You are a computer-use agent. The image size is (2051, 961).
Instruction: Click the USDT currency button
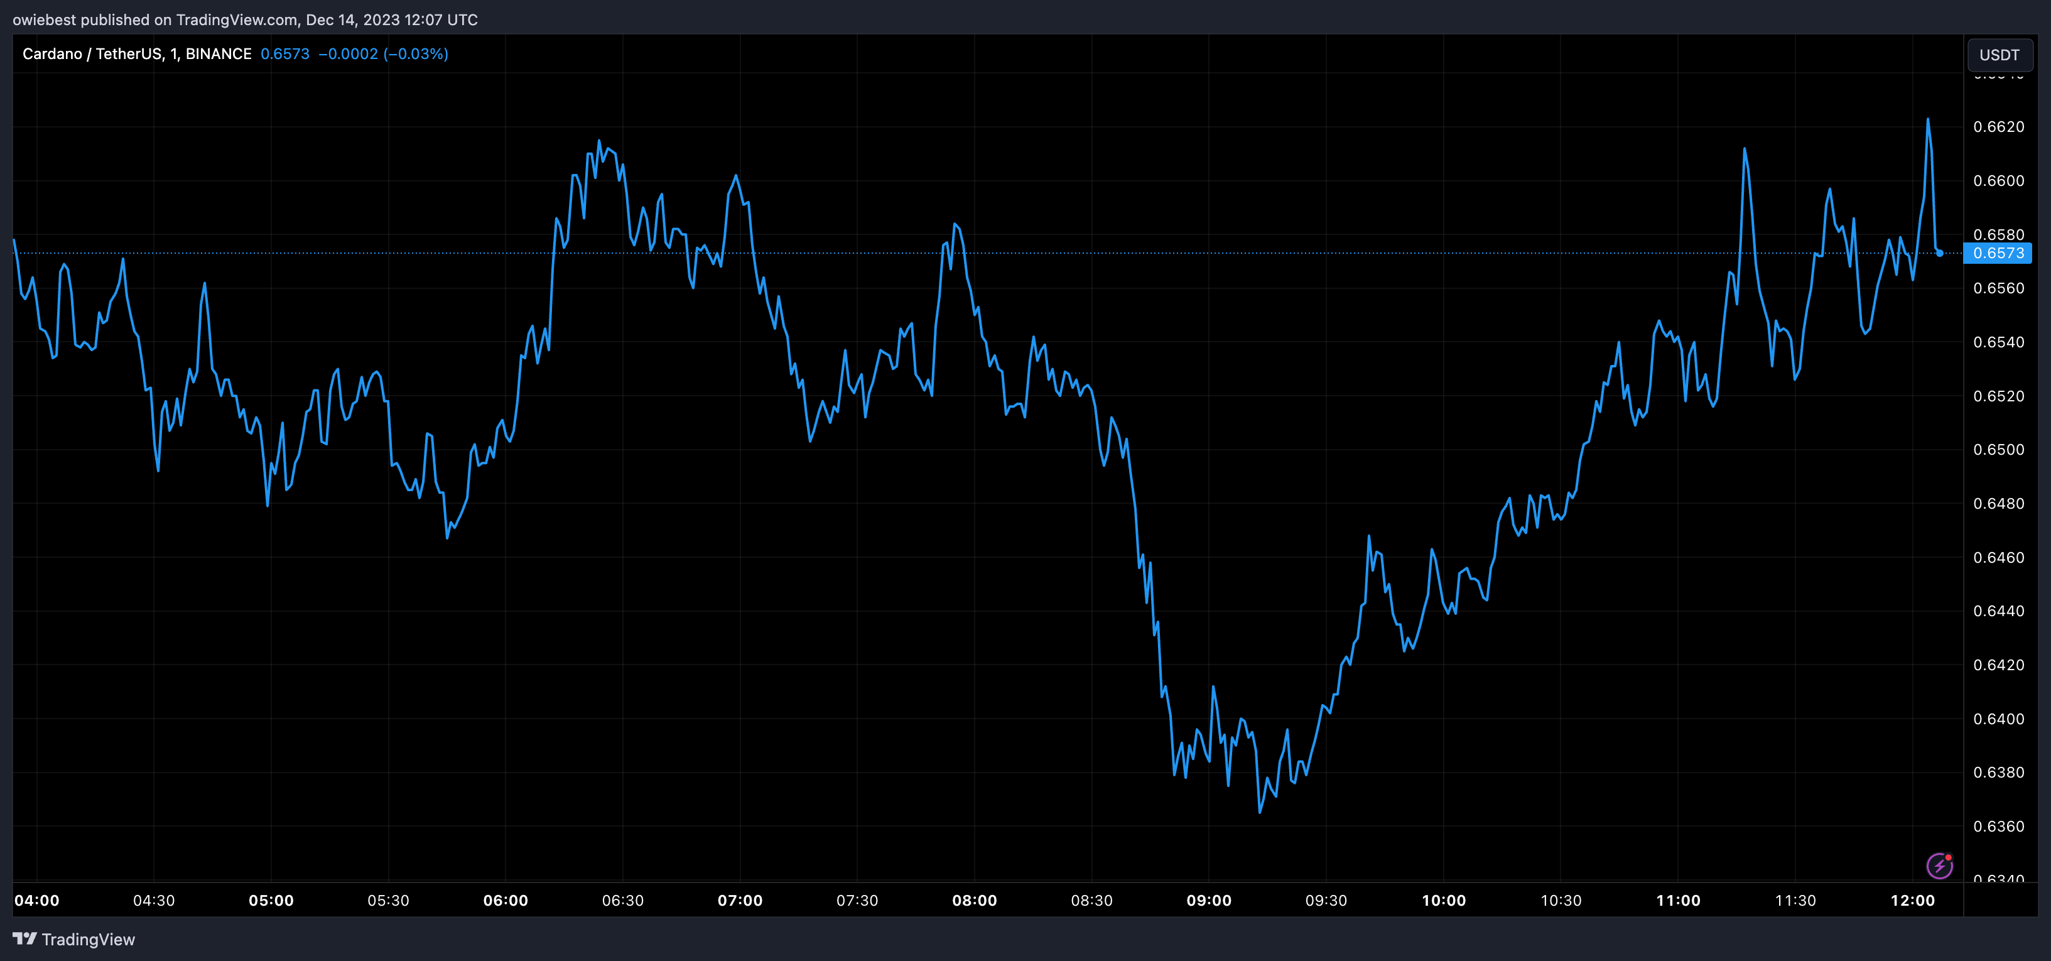tap(2000, 55)
